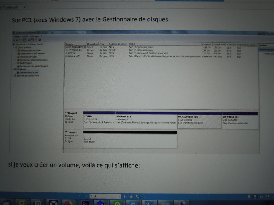Open Excel from the taskbar
The width and height of the screenshot is (274, 205).
pos(23,202)
